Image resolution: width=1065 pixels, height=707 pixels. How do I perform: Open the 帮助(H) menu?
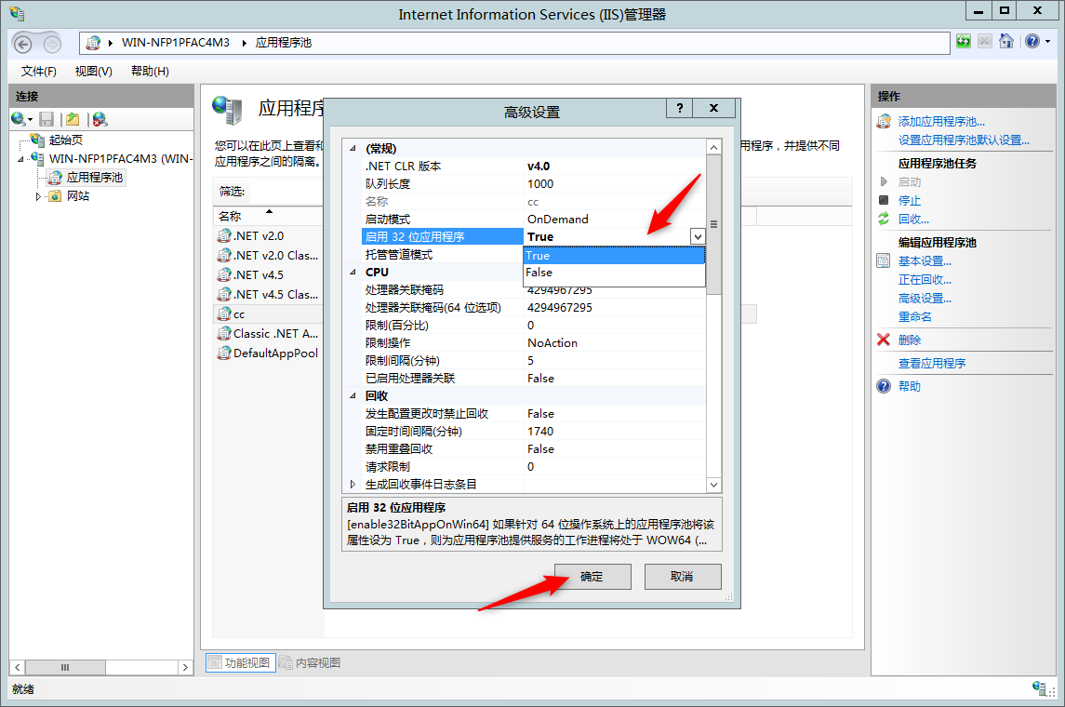click(150, 72)
